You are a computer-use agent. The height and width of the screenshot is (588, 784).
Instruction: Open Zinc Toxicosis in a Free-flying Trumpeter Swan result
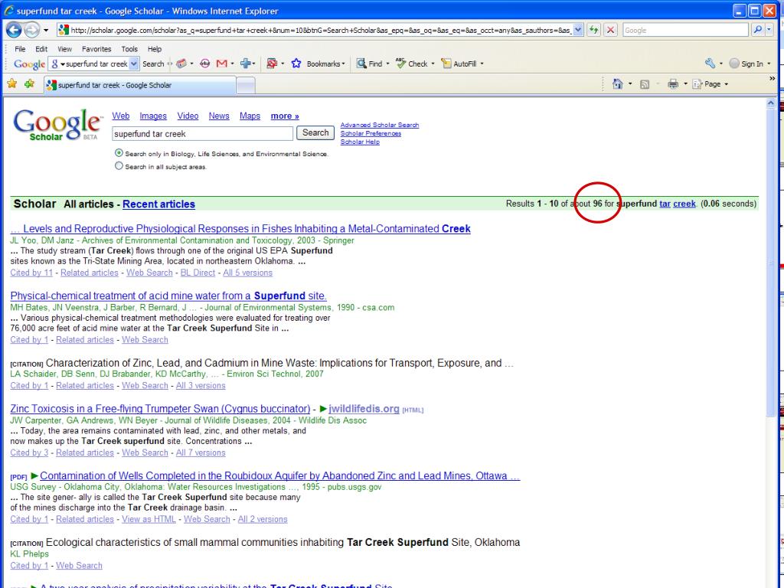pos(160,409)
